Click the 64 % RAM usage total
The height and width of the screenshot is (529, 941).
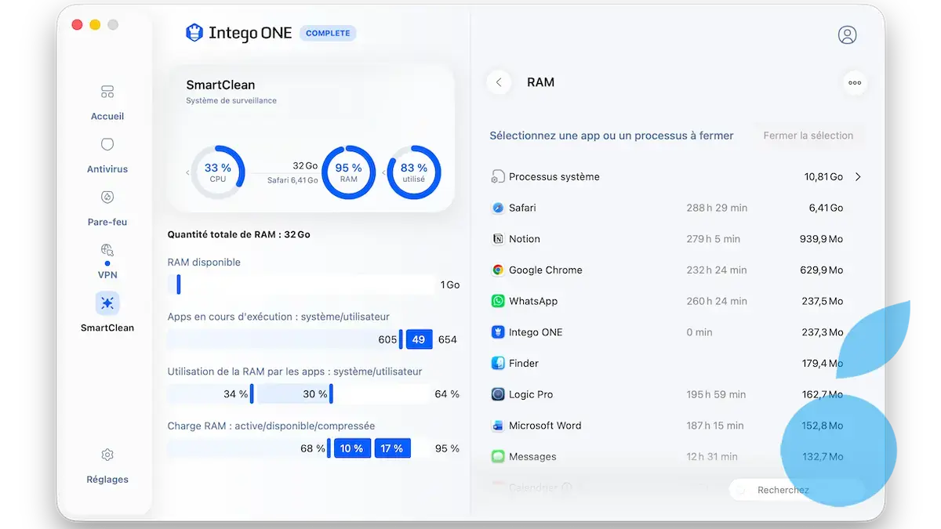[447, 394]
